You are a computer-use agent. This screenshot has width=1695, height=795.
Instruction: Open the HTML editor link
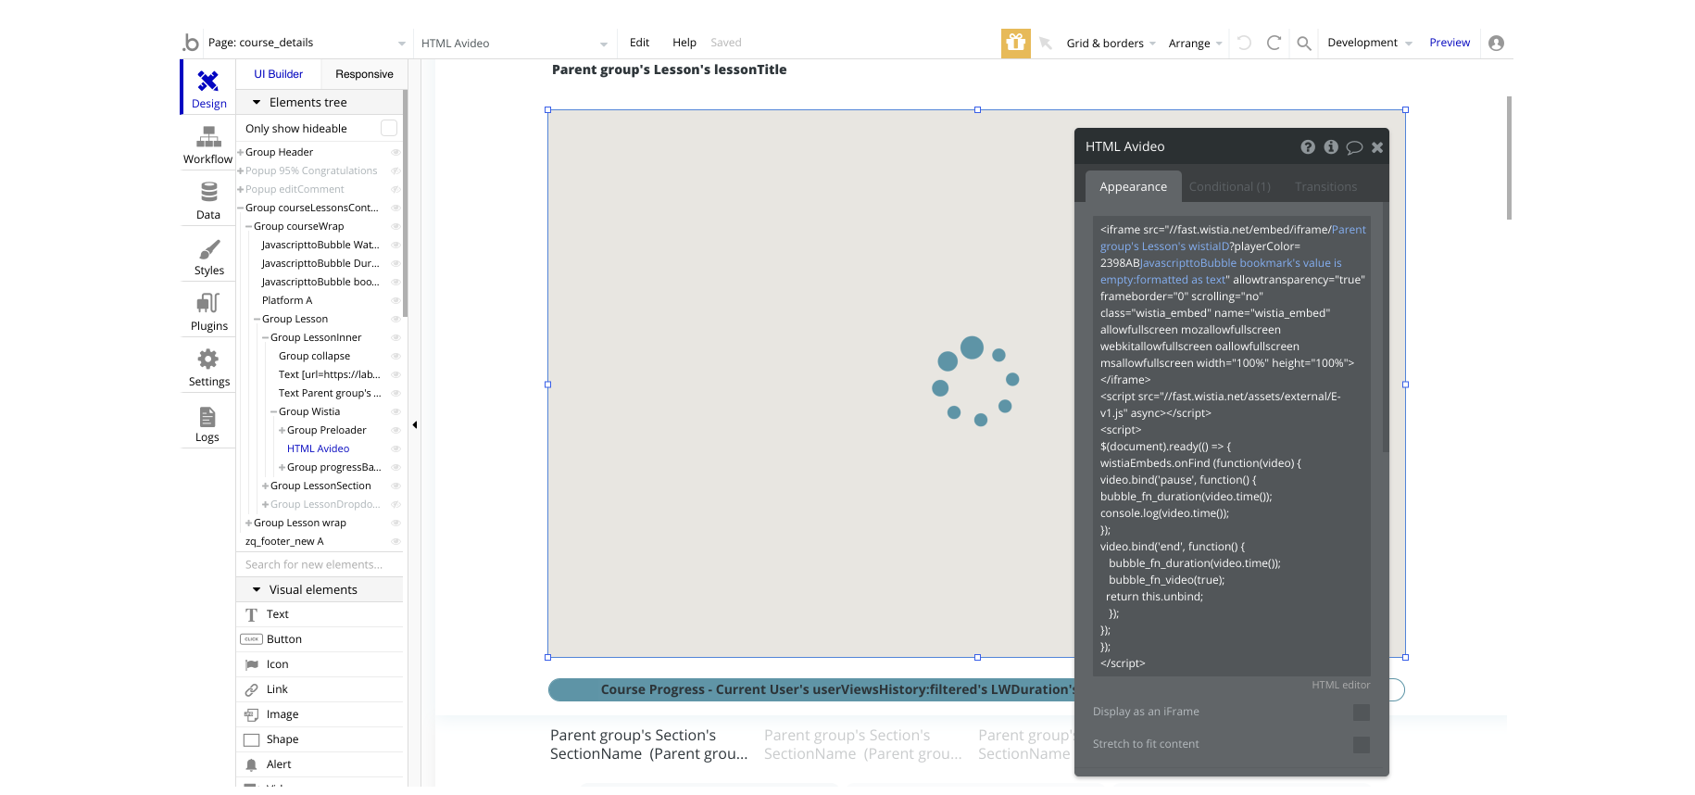(x=1340, y=685)
